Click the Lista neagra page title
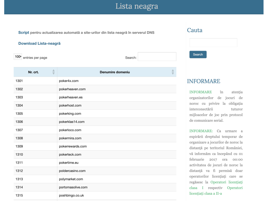This screenshot has height=201, width=268. 137,6
